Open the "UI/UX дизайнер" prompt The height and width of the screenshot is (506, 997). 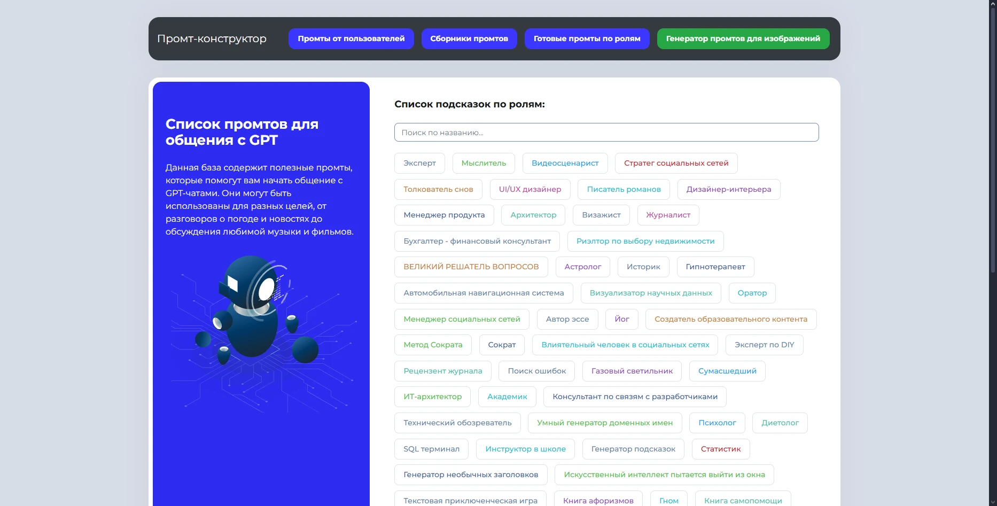point(529,189)
